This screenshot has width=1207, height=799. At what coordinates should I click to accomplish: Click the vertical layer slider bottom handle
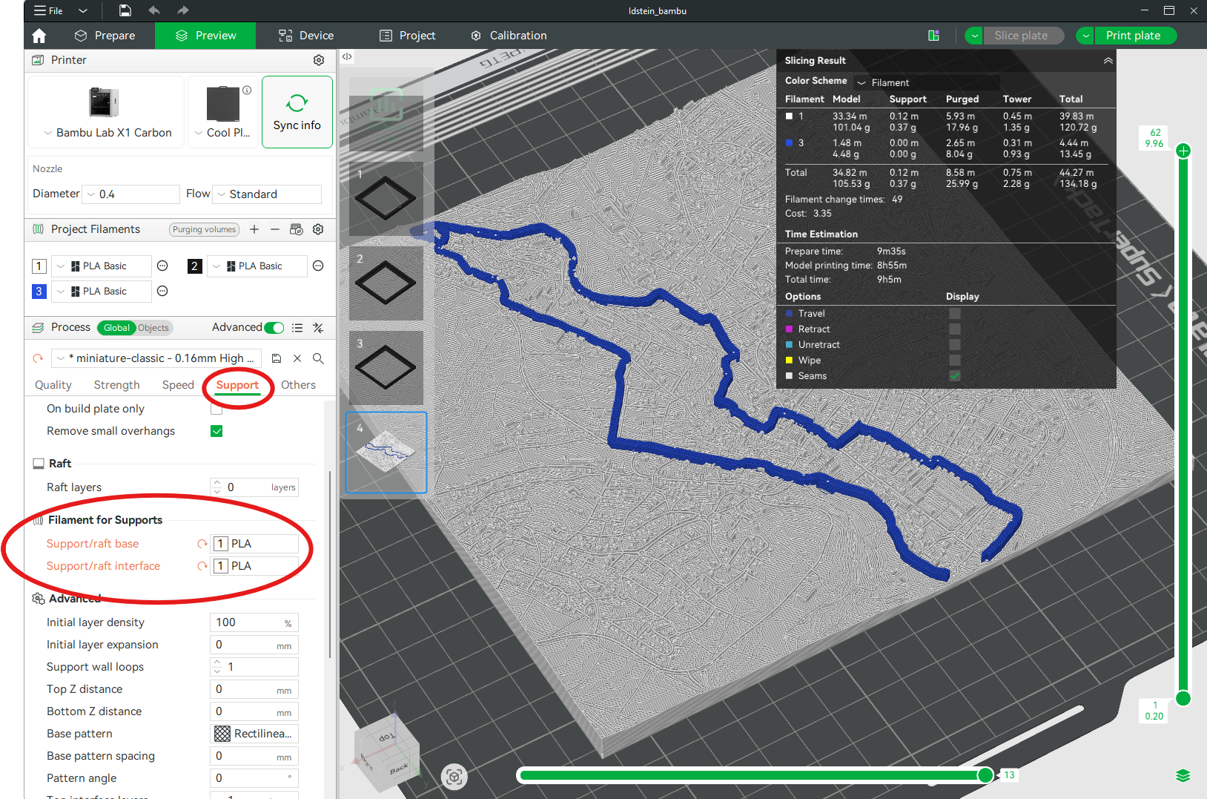click(x=1183, y=698)
